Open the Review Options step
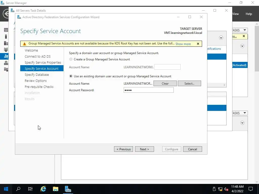The width and height of the screenshot is (259, 194). click(36, 81)
